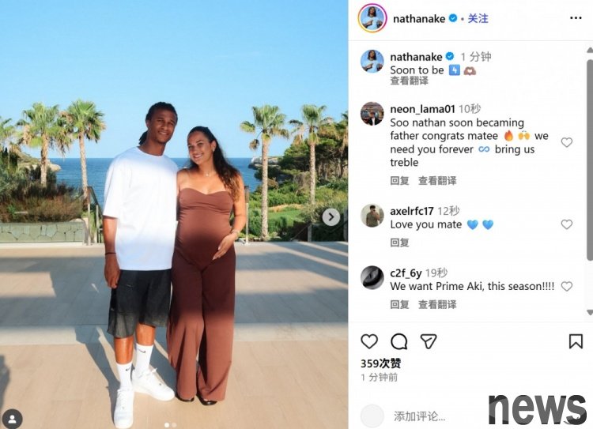
Task: View the 359 likes list
Action: (x=380, y=363)
